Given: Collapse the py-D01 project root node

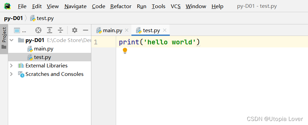Looking at the screenshot, I should tap(12, 40).
